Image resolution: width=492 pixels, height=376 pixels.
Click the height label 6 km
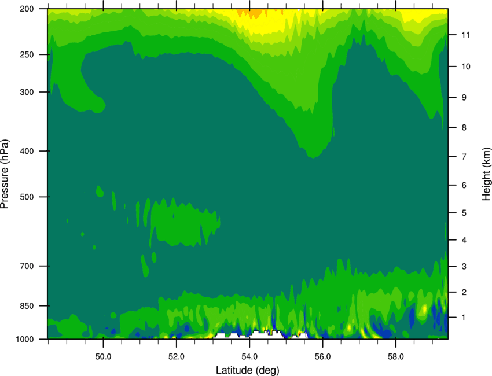tap(464, 185)
